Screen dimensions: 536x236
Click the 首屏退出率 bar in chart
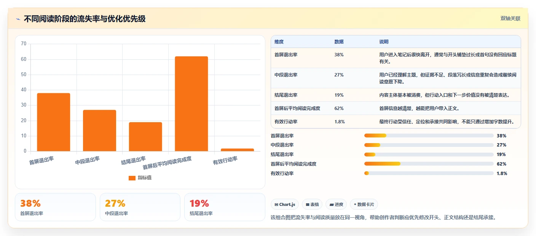[54, 122]
